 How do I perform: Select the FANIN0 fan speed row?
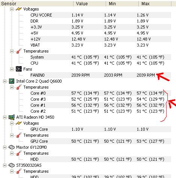(x=101, y=75)
